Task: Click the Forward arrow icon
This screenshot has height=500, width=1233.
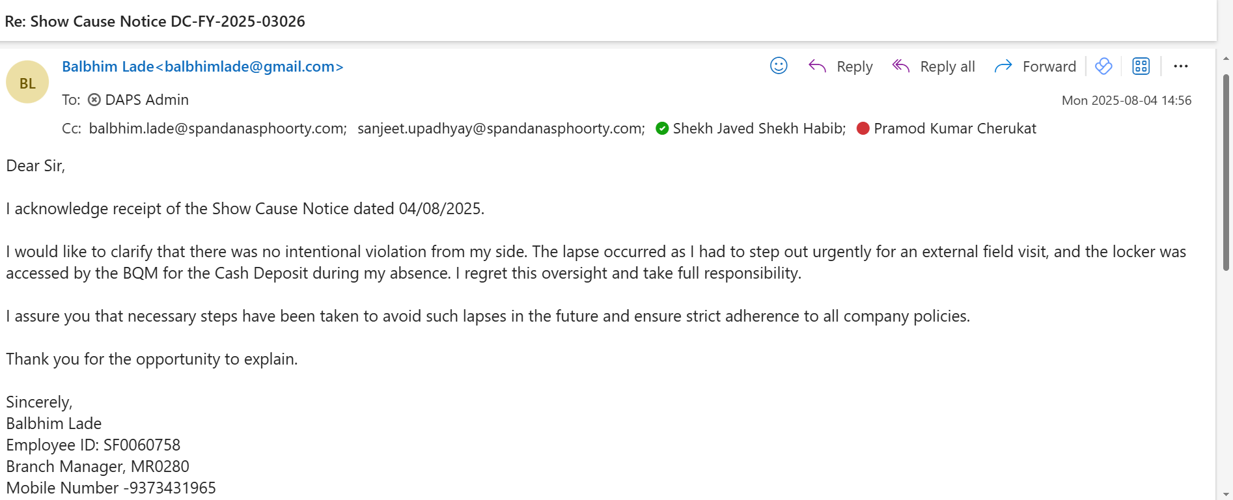Action: pyautogui.click(x=1003, y=66)
